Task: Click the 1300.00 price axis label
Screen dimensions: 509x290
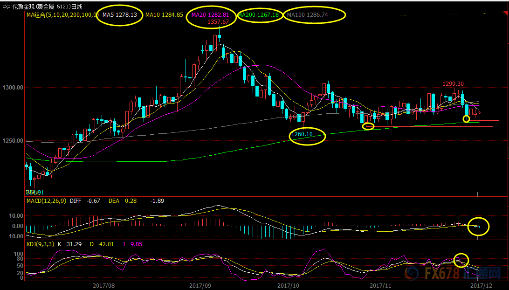Action: [x=13, y=88]
